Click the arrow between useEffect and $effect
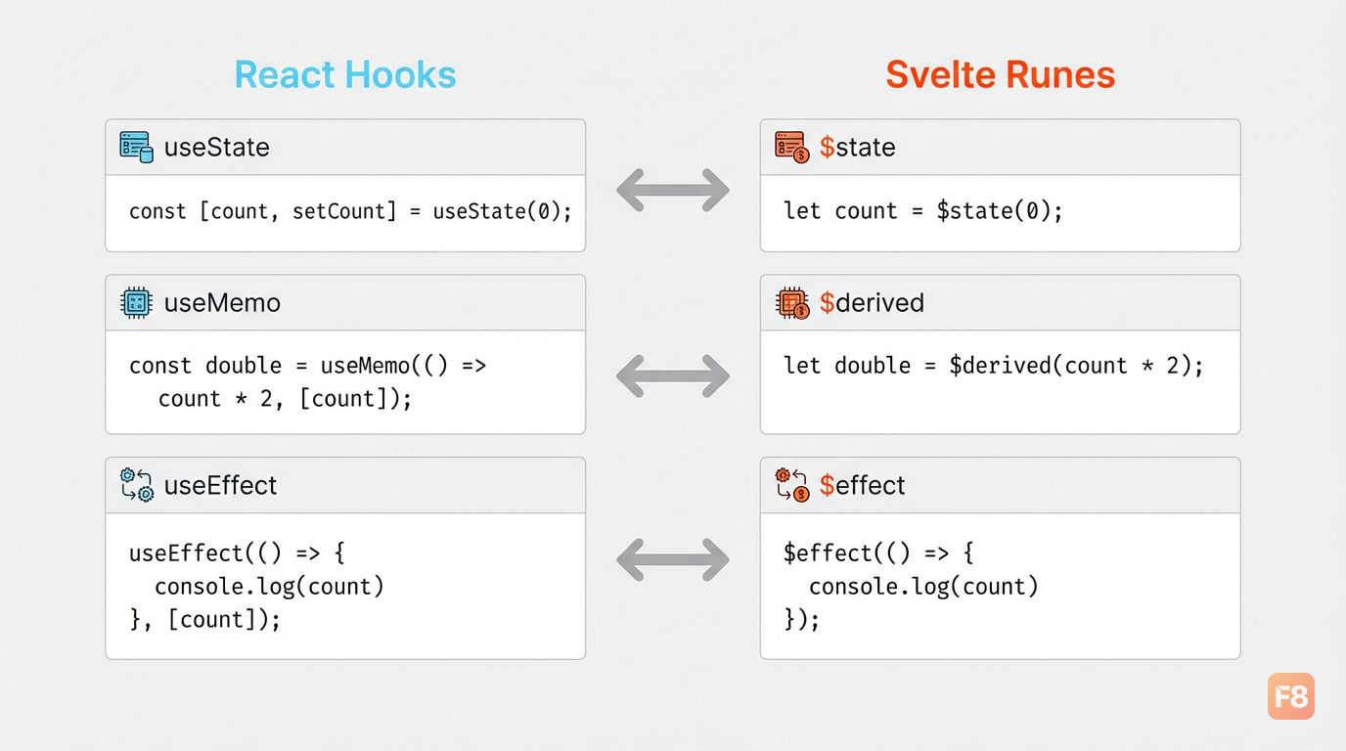 coord(673,559)
